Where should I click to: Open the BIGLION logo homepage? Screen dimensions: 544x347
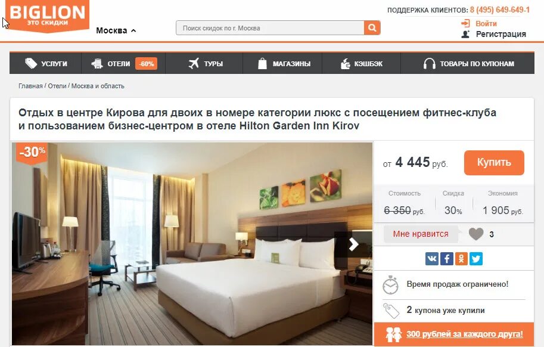[x=48, y=16]
